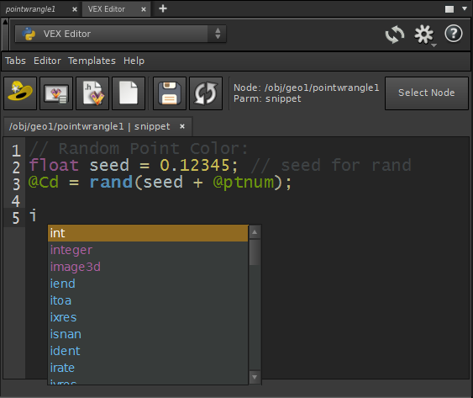Click the '@ptnum' attribute in code

[x=244, y=183]
